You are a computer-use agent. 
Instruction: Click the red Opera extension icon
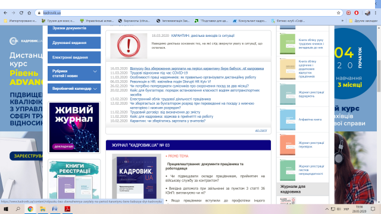(x=357, y=13)
